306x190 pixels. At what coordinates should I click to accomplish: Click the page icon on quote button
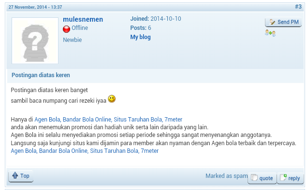coord(254,178)
